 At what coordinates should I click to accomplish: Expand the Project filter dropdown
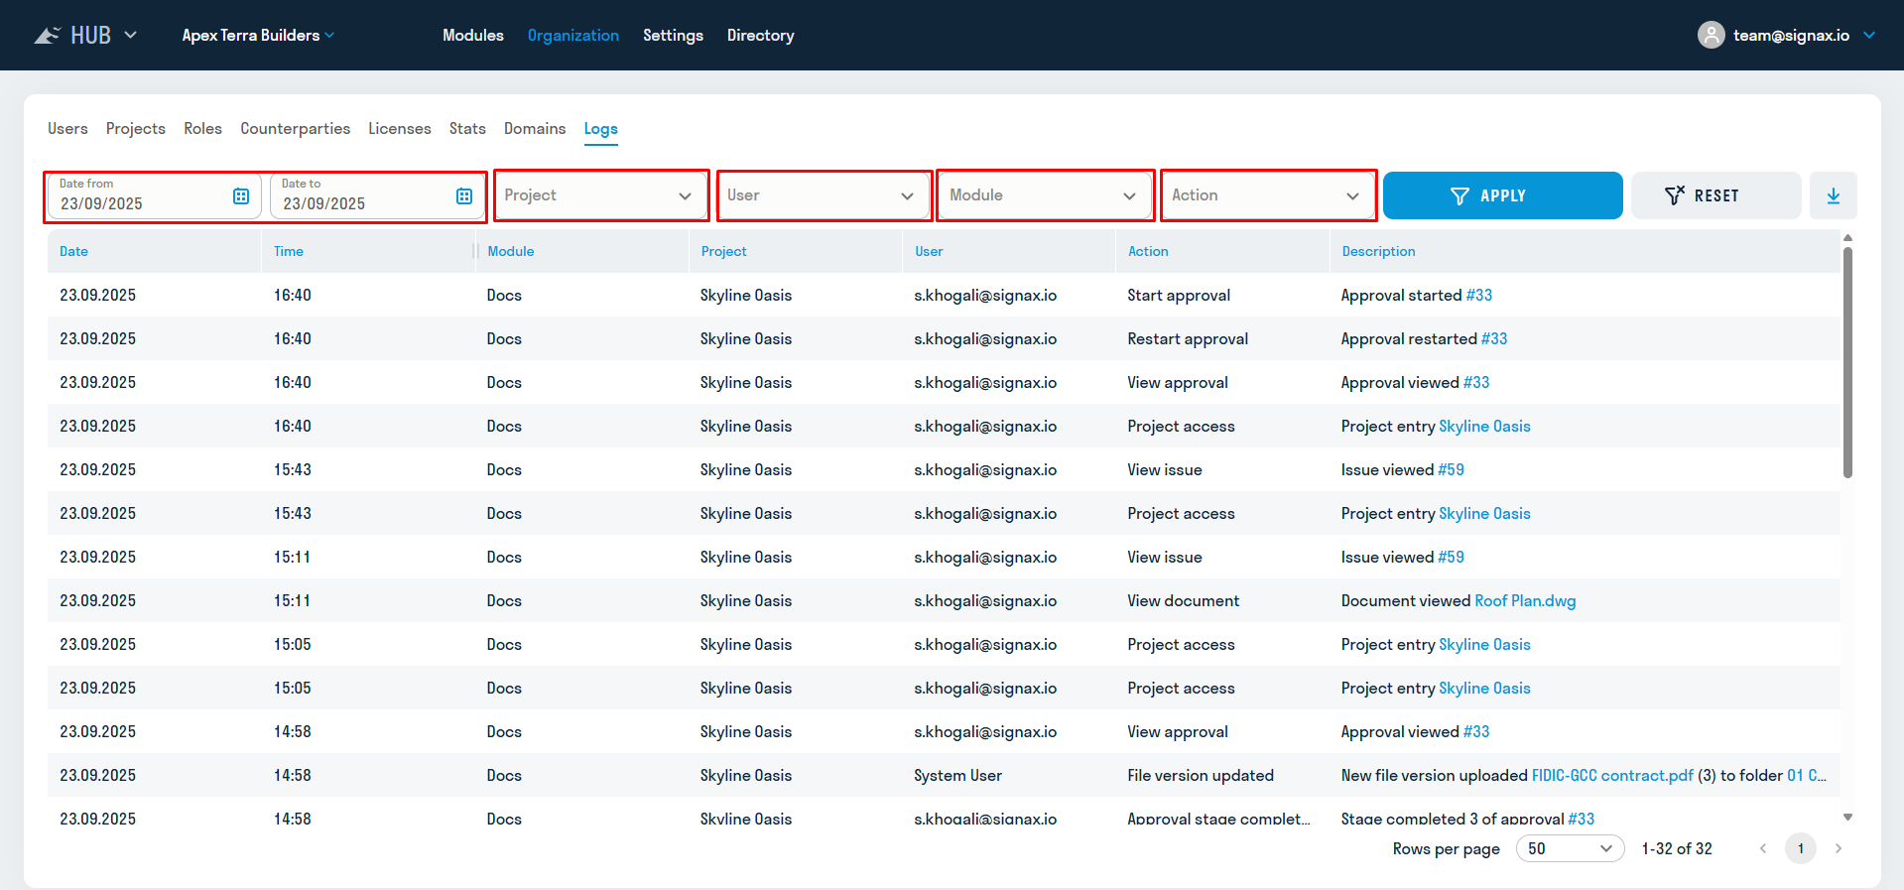[601, 195]
